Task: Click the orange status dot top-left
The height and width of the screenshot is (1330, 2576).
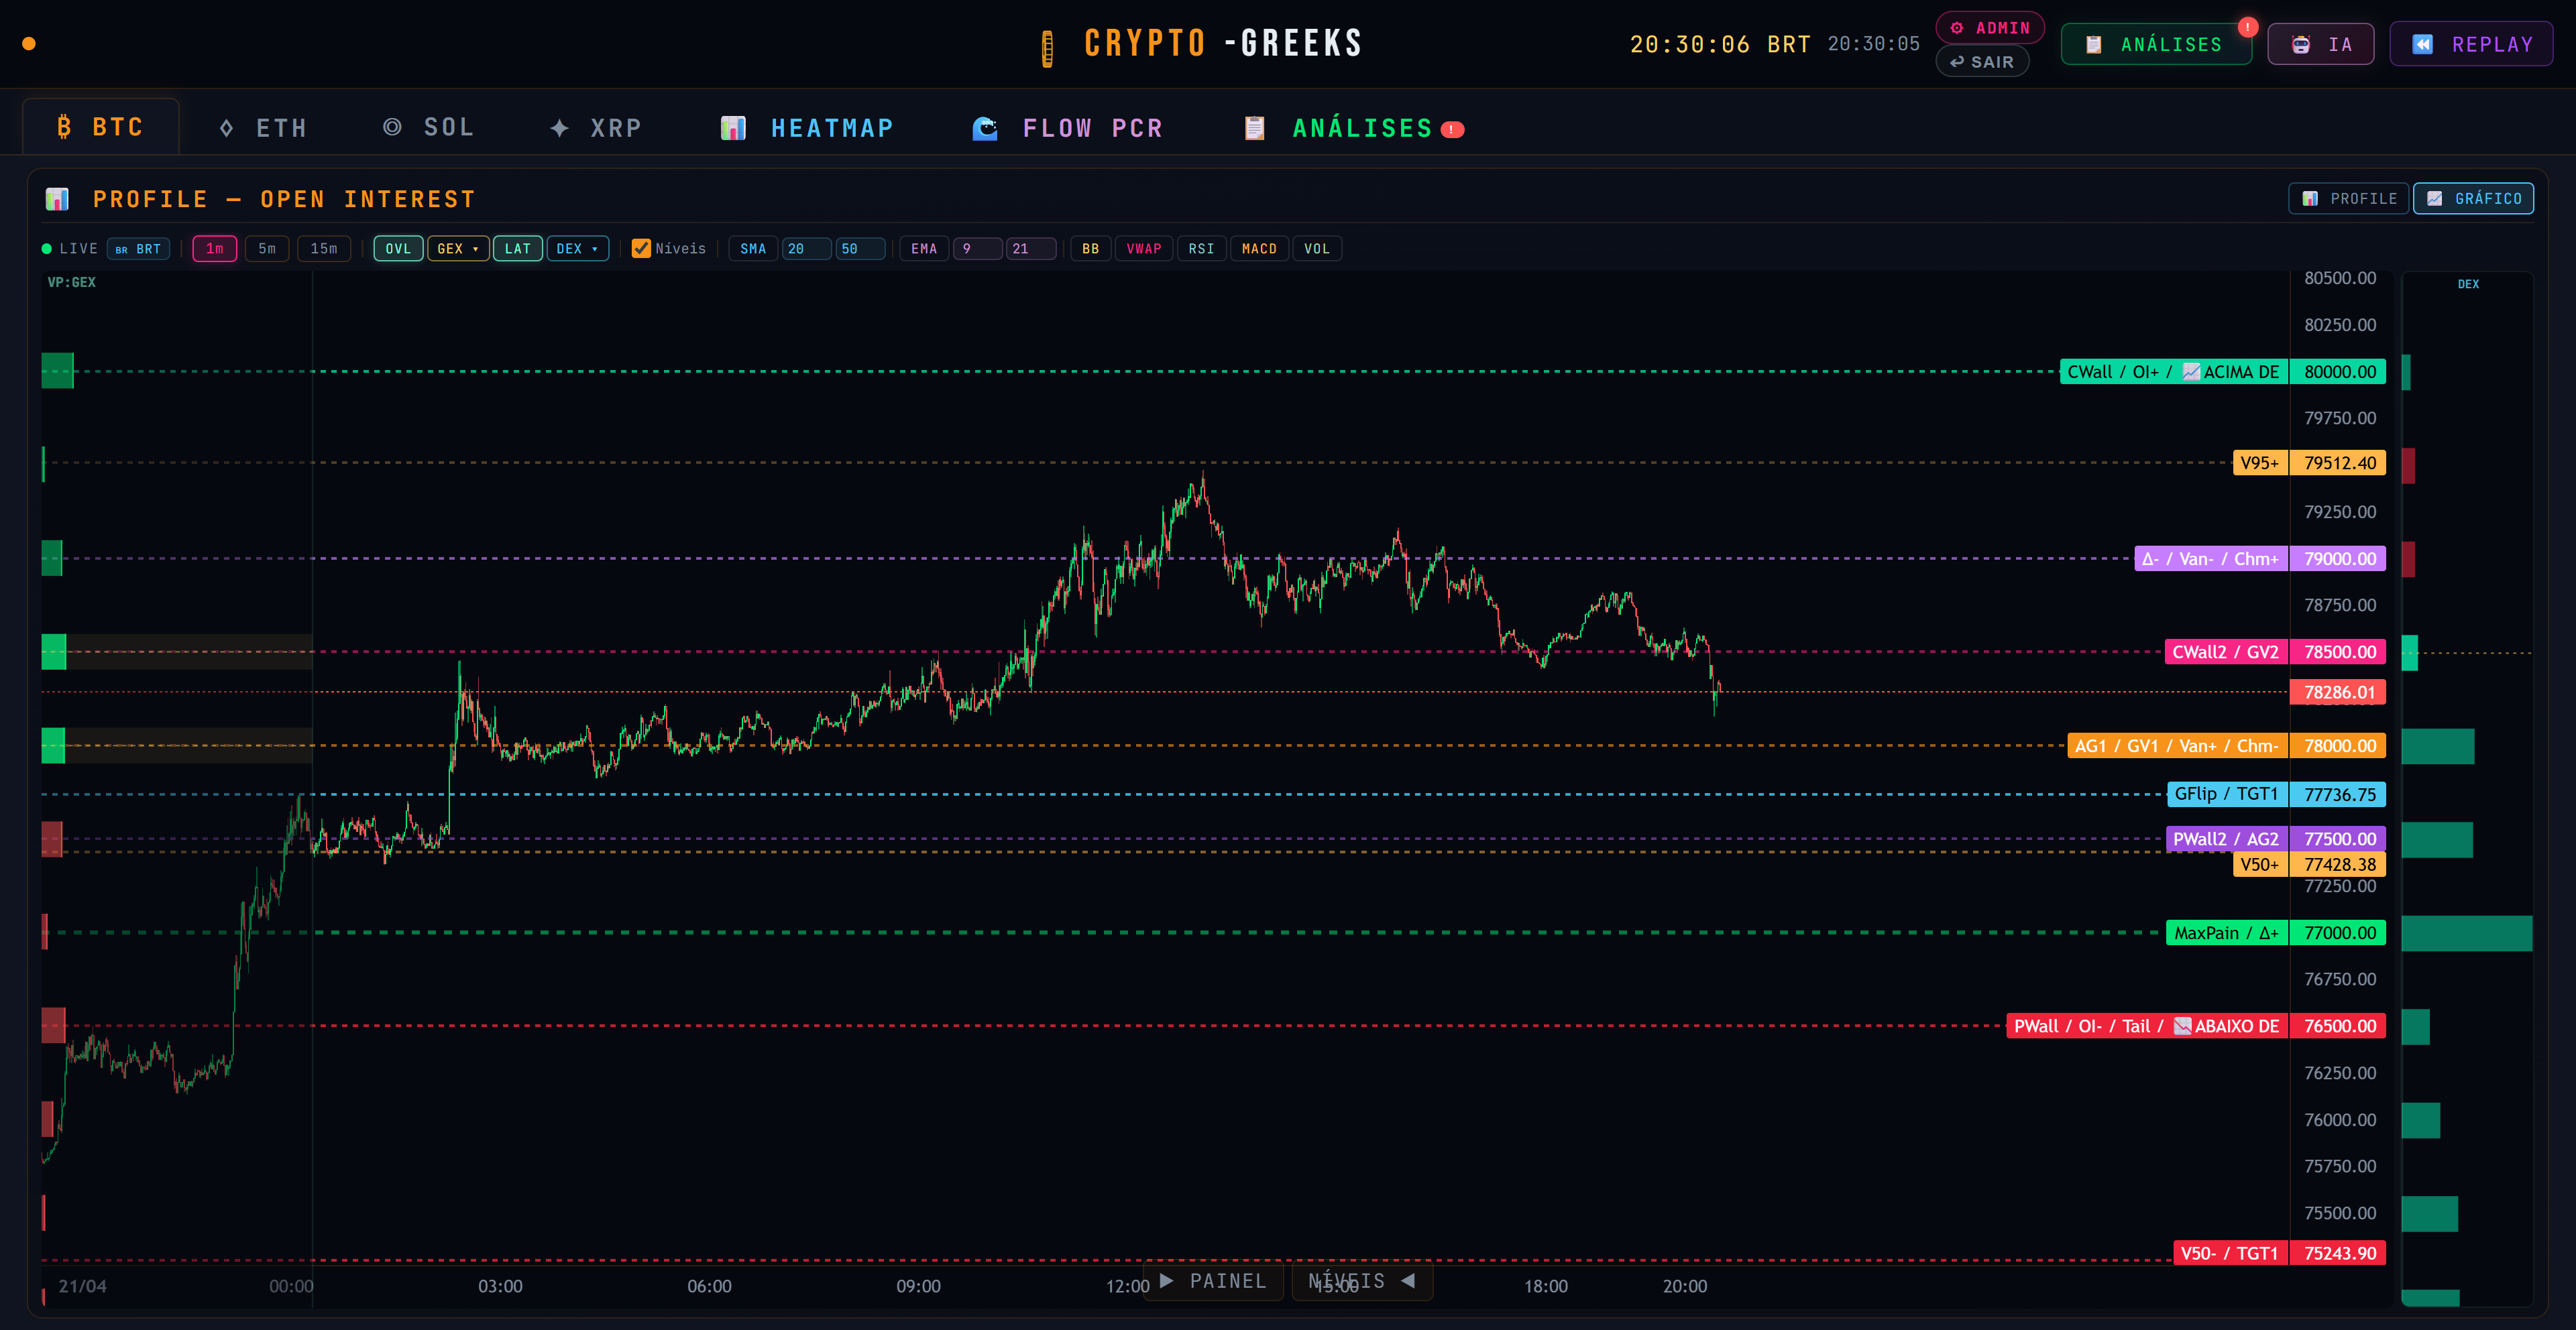Action: coord(29,43)
